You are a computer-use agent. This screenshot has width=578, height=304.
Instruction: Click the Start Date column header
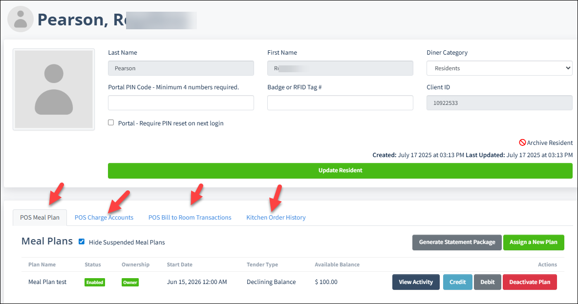tap(179, 264)
